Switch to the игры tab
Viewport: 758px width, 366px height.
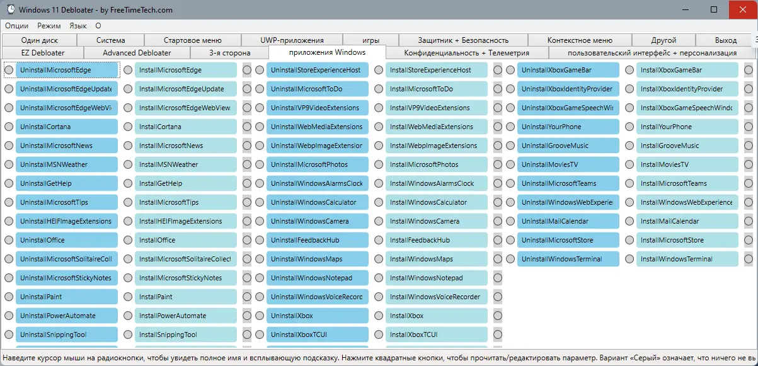pyautogui.click(x=370, y=40)
